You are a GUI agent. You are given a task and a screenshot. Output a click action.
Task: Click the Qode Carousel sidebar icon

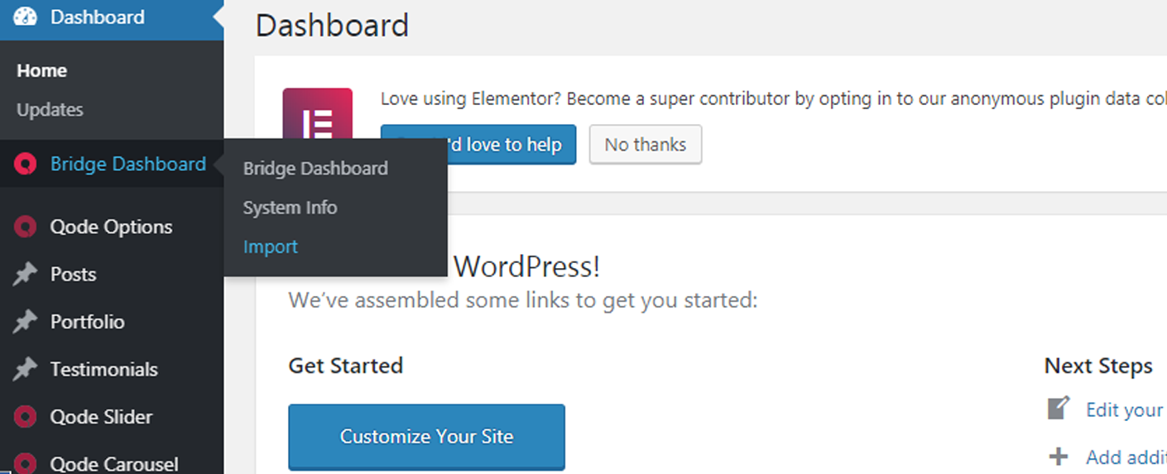coord(26,463)
